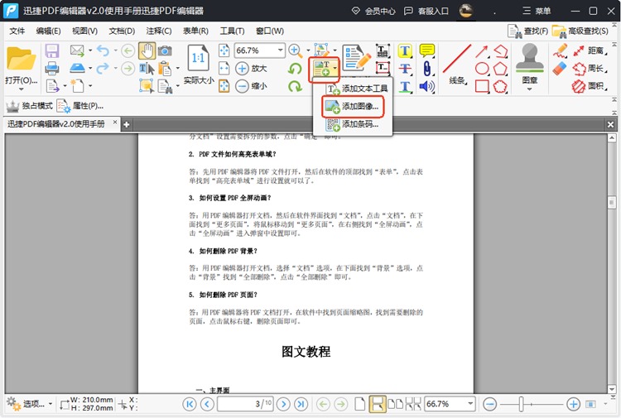This screenshot has width=621, height=418.
Task: Click the scanner icon in the toolbar
Action: (77, 68)
